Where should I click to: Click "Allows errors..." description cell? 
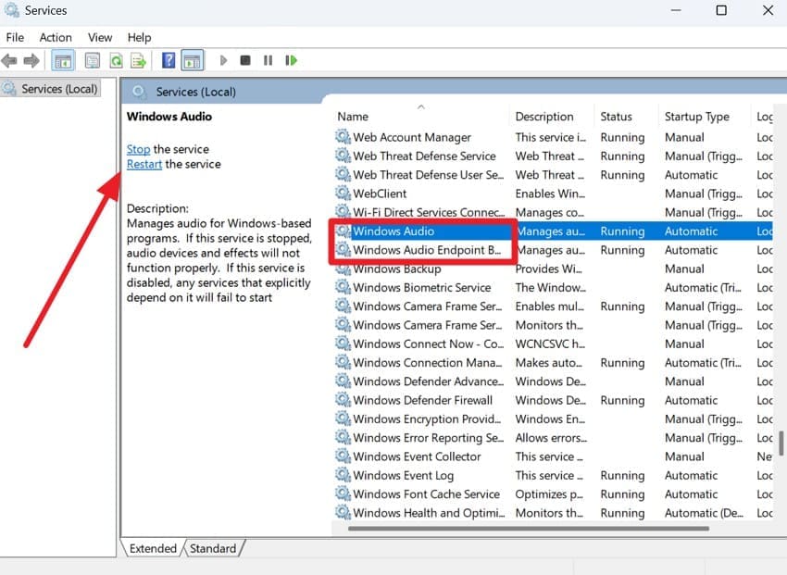[x=551, y=438]
